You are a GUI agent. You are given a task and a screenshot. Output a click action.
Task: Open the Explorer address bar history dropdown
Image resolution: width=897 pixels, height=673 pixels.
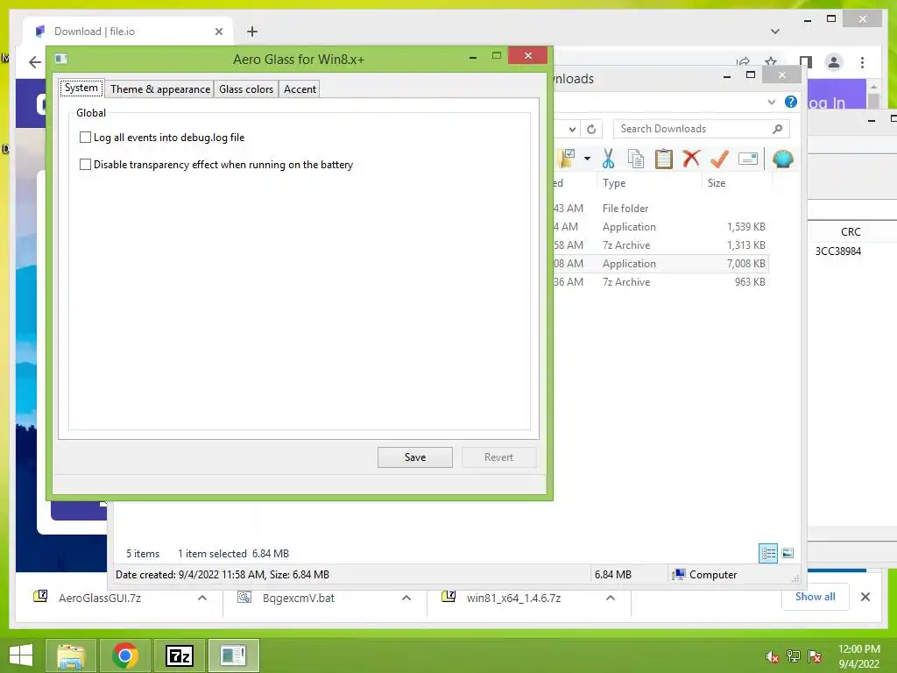572,130
